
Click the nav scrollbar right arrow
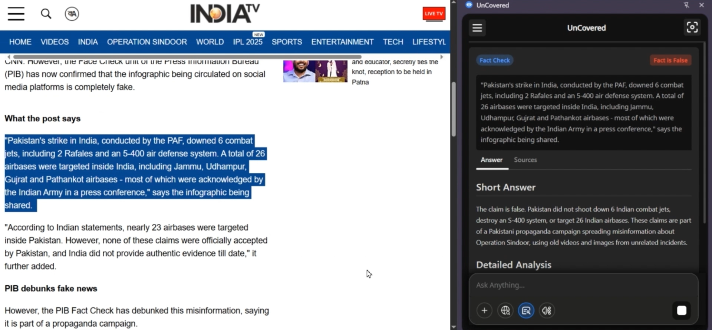441,57
